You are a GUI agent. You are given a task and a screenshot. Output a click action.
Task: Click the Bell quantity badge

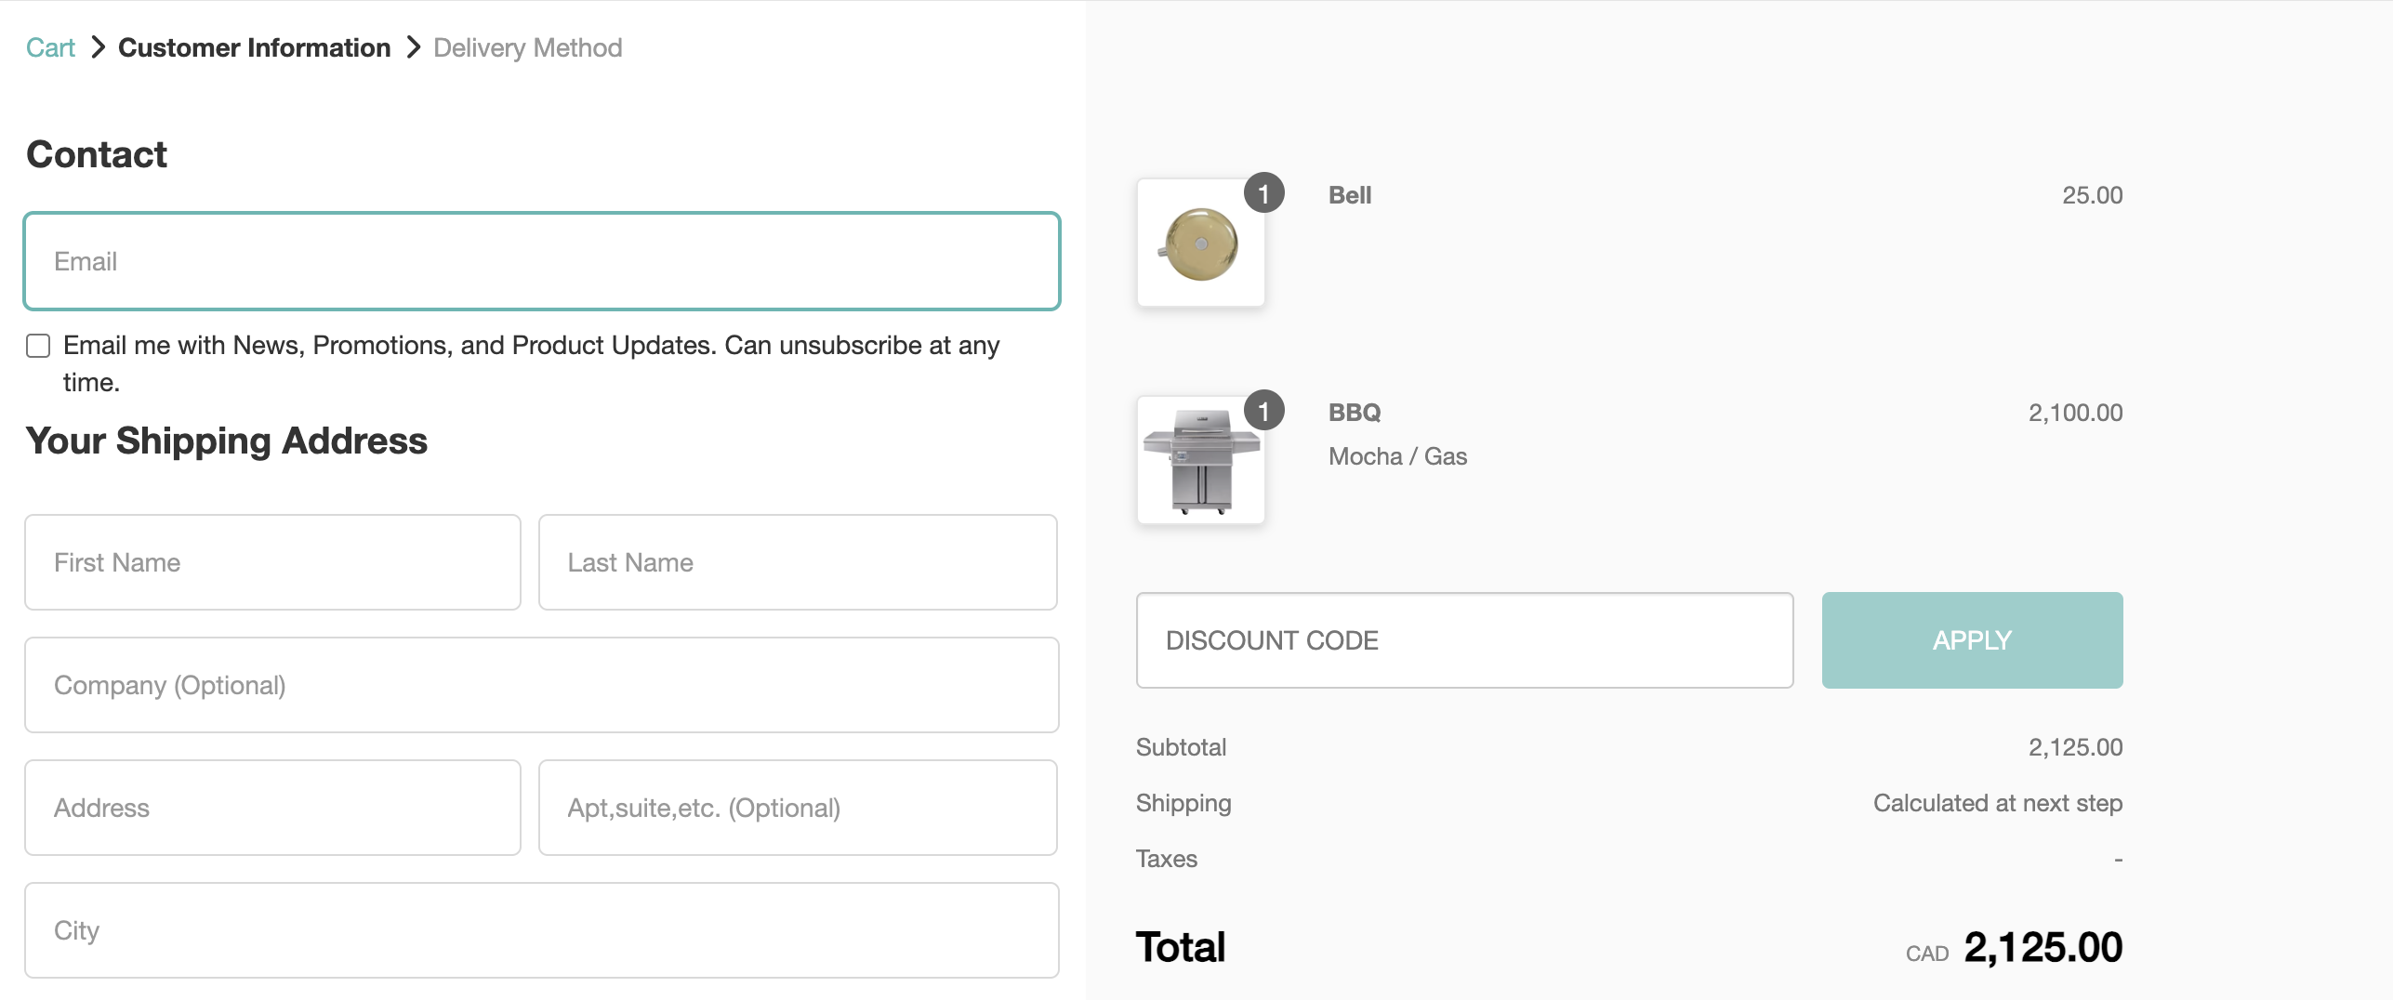tap(1263, 193)
